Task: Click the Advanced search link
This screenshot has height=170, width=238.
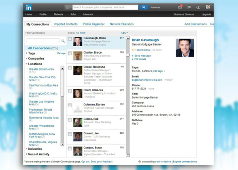Action: point(155,7)
